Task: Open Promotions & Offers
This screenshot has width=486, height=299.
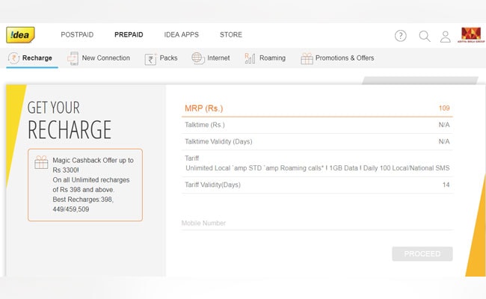Action: 337,58
